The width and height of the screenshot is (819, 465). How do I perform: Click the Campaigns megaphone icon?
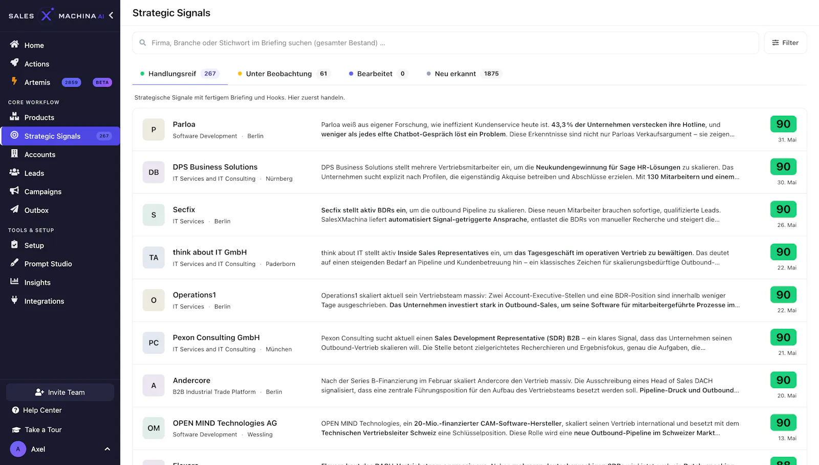(14, 191)
